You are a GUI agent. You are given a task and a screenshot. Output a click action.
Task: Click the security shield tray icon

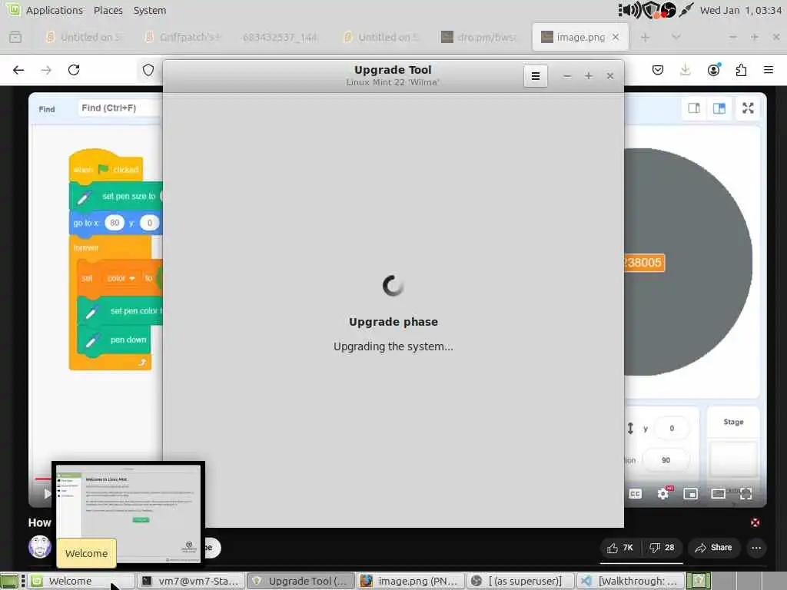coord(650,10)
